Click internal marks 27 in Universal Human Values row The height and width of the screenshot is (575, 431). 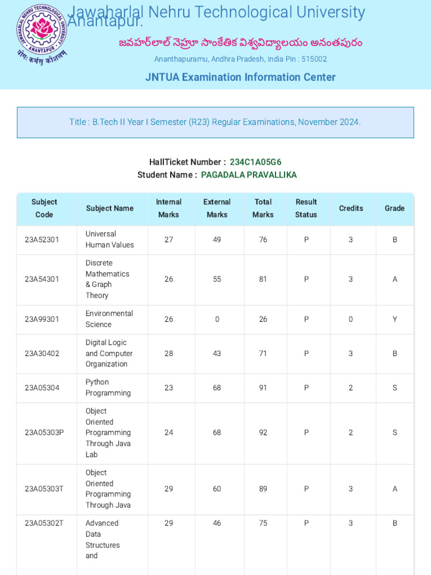(168, 240)
